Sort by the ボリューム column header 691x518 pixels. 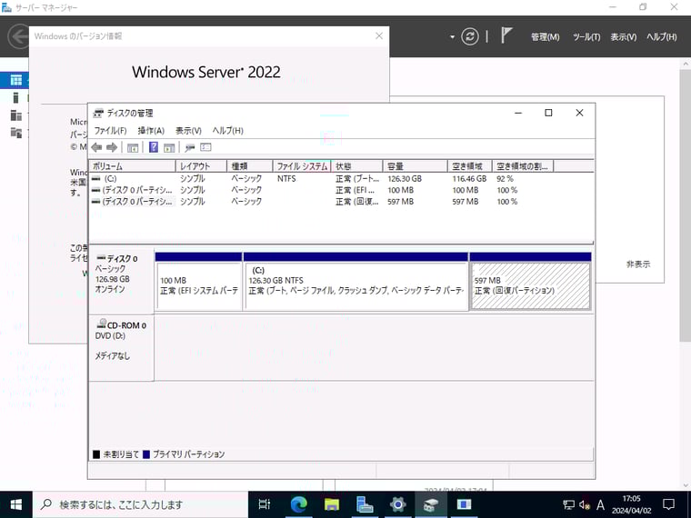(132, 166)
